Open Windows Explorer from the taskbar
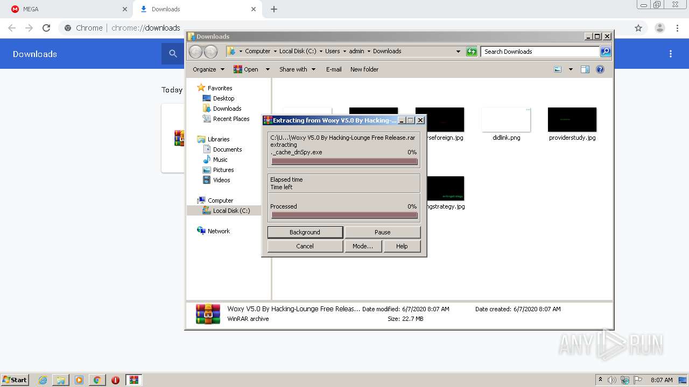 click(x=61, y=380)
